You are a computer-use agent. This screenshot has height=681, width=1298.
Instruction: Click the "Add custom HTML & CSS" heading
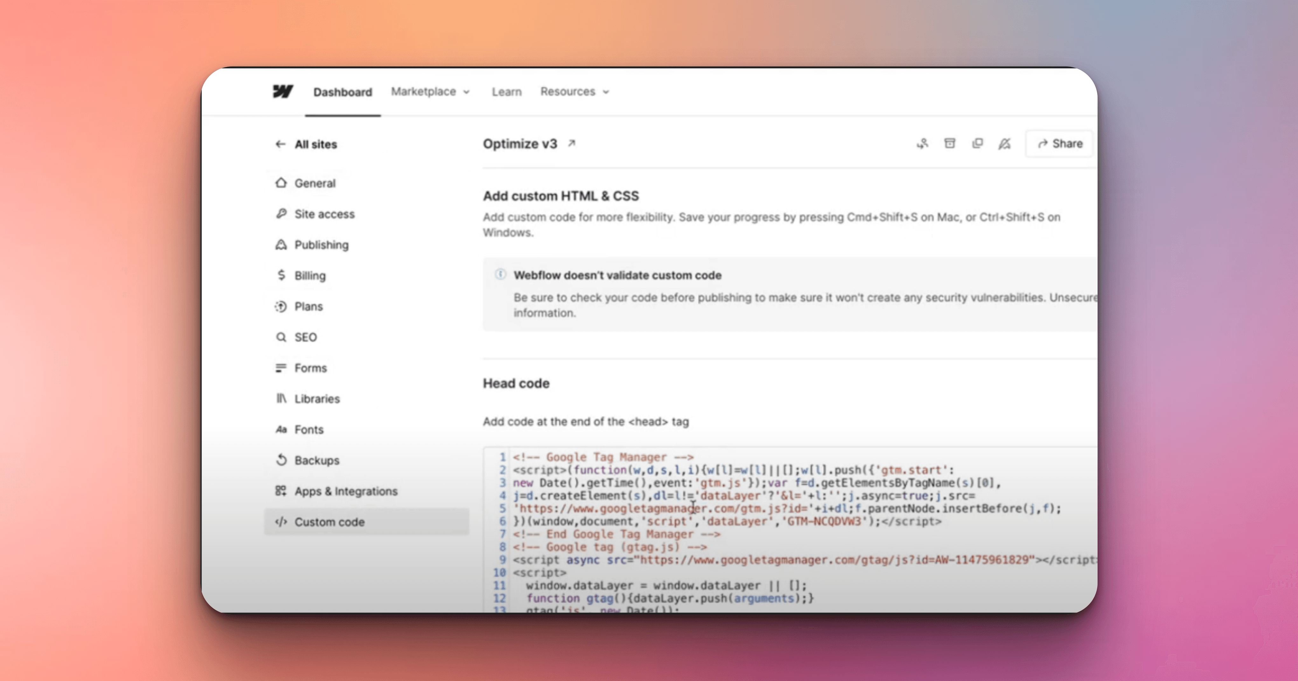(x=561, y=196)
